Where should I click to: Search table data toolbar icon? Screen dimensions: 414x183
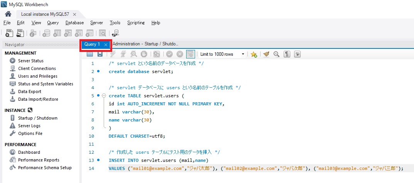[x=103, y=33]
